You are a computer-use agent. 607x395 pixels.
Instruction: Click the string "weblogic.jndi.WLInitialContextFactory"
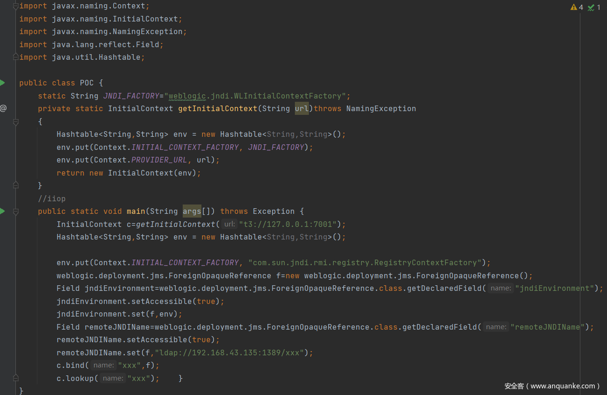[x=255, y=96]
